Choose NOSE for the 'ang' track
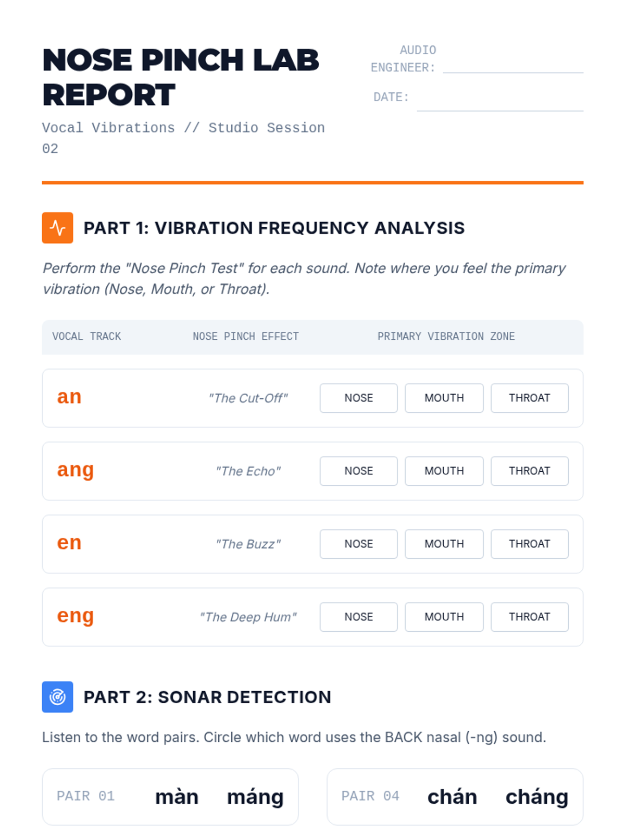Viewport: 625px width, 834px height. [358, 471]
